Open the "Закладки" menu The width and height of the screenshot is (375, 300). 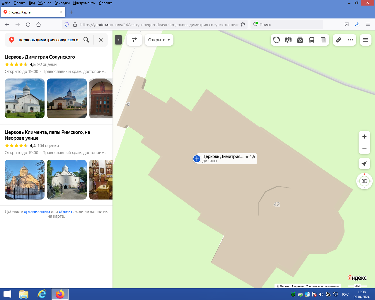click(62, 3)
